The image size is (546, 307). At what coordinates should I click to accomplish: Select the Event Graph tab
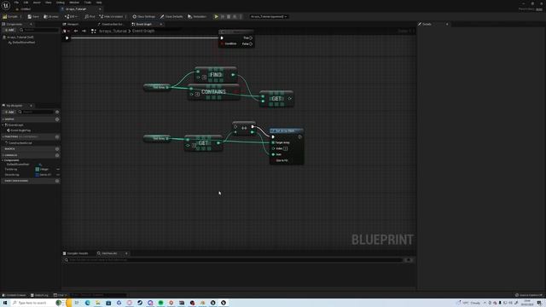[x=144, y=24]
